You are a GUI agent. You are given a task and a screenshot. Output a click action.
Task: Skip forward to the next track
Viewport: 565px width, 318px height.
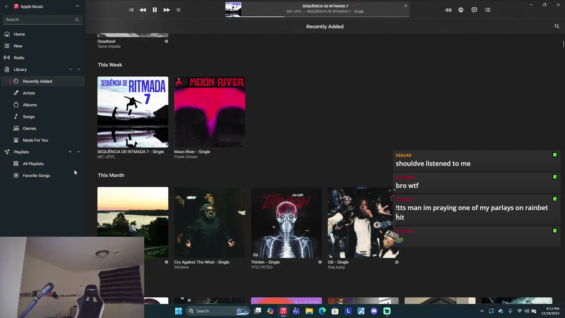click(166, 10)
